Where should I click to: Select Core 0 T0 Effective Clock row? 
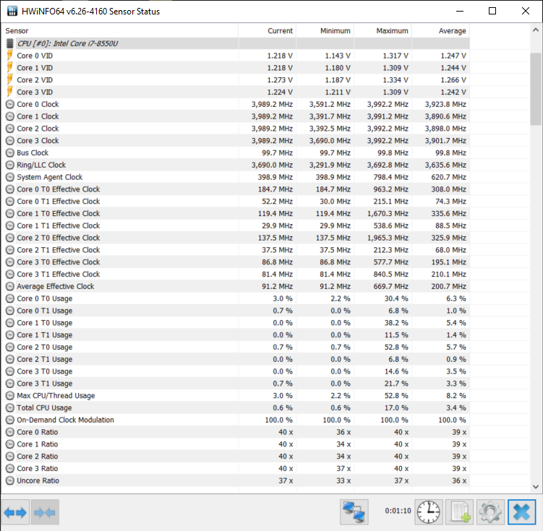pyautogui.click(x=236, y=189)
